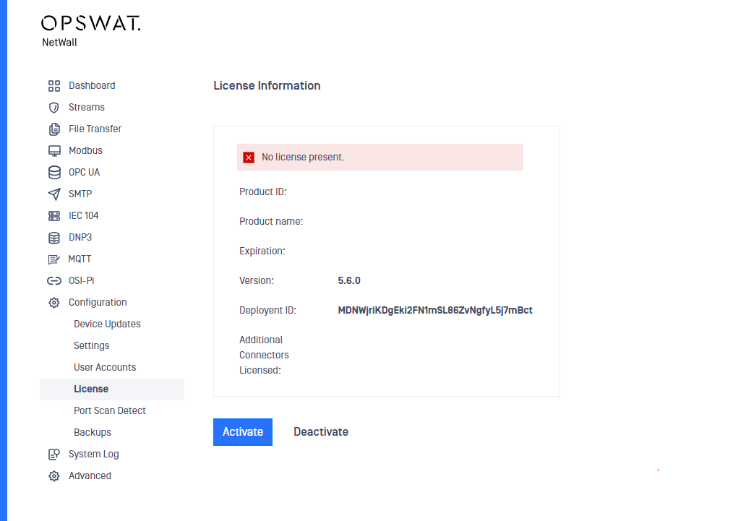Screen dimensions: 733x521
Task: Open the Backups page
Action: click(93, 432)
